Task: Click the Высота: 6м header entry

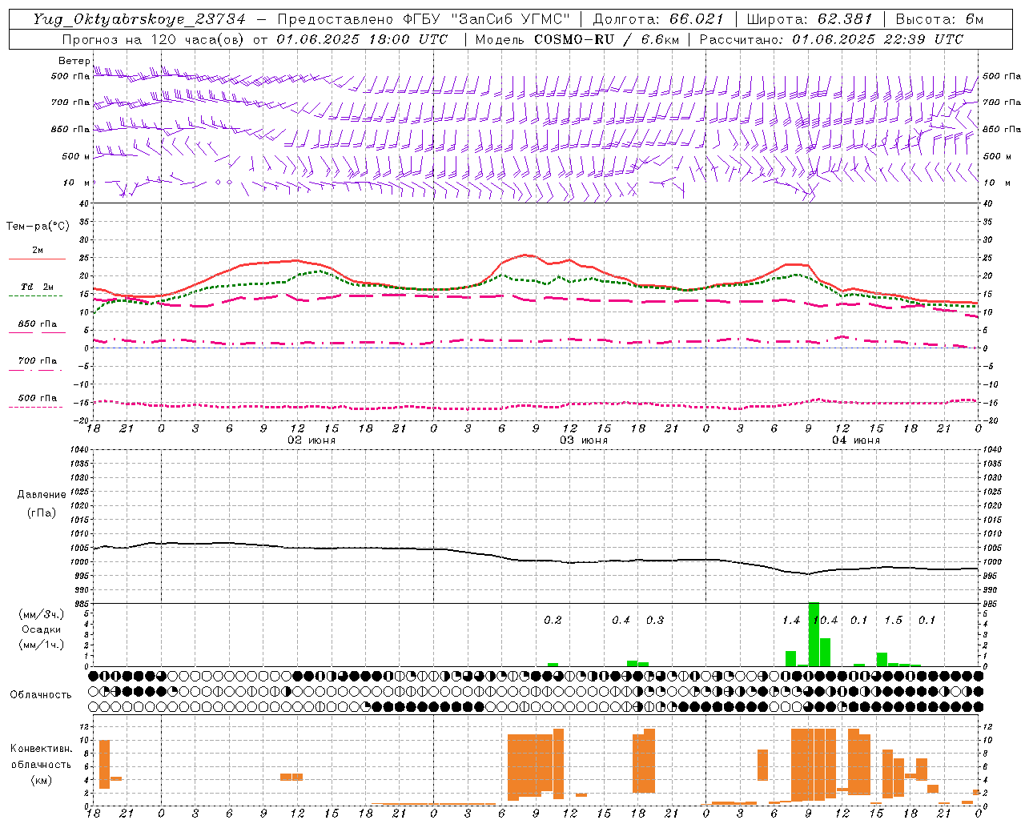Action: (x=939, y=19)
